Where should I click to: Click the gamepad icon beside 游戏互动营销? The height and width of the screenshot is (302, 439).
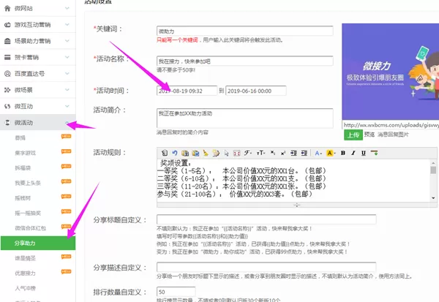click(x=7, y=25)
